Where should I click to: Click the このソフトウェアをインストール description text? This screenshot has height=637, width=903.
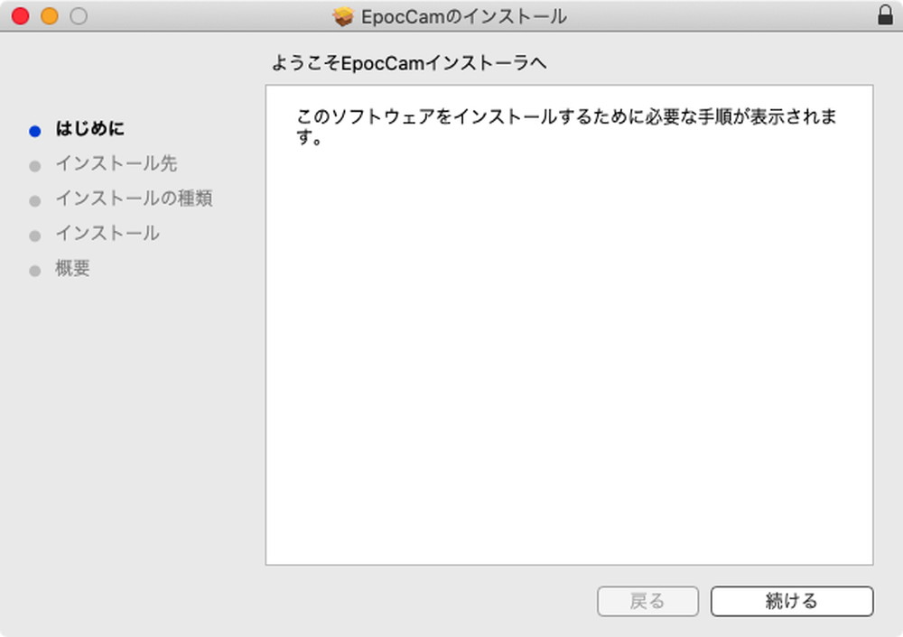(567, 126)
